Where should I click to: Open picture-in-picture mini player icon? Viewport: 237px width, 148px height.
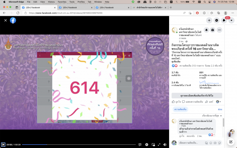[153, 145]
